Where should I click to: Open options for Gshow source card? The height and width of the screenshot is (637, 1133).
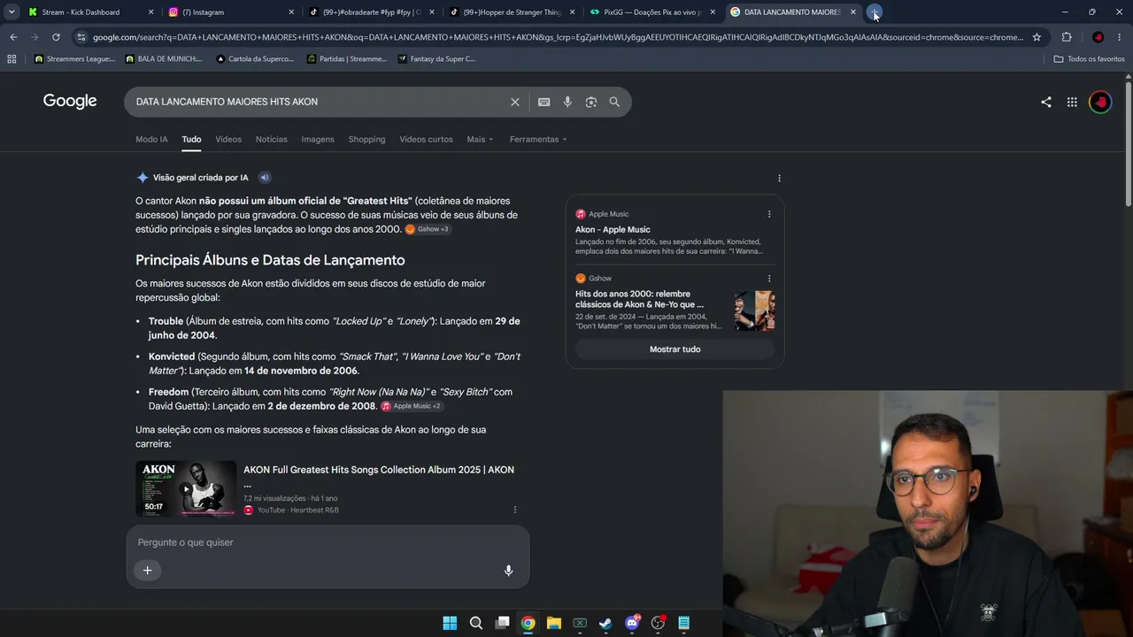click(x=769, y=278)
